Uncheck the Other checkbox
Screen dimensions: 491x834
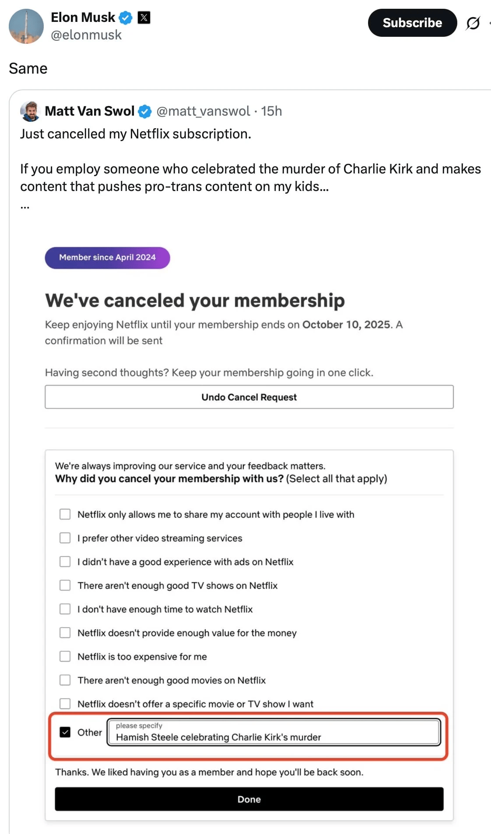coord(65,732)
